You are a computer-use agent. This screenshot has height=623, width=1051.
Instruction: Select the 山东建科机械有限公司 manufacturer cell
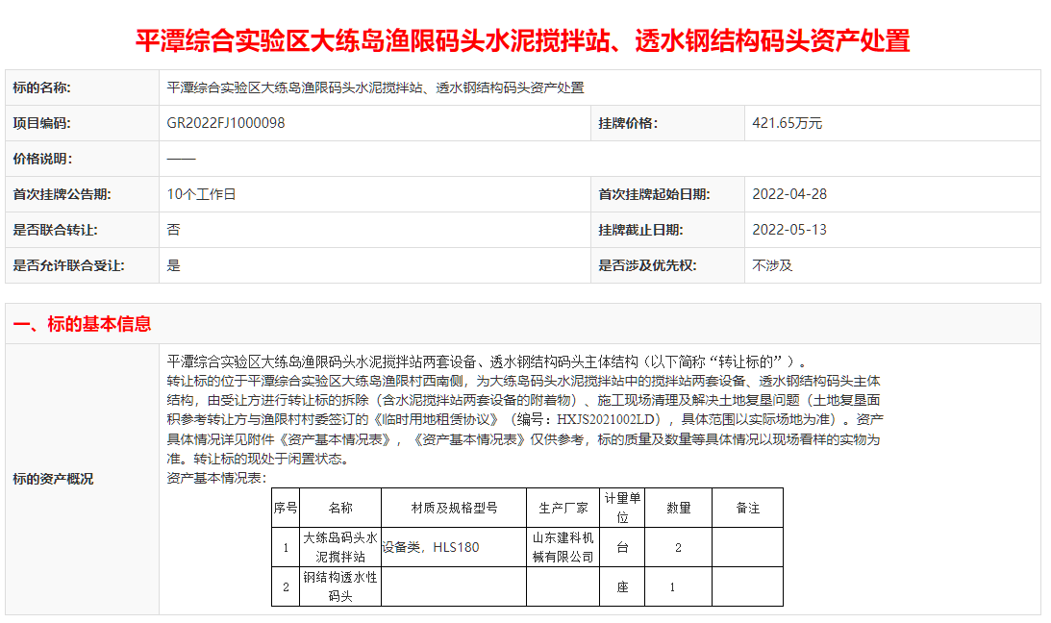[563, 547]
